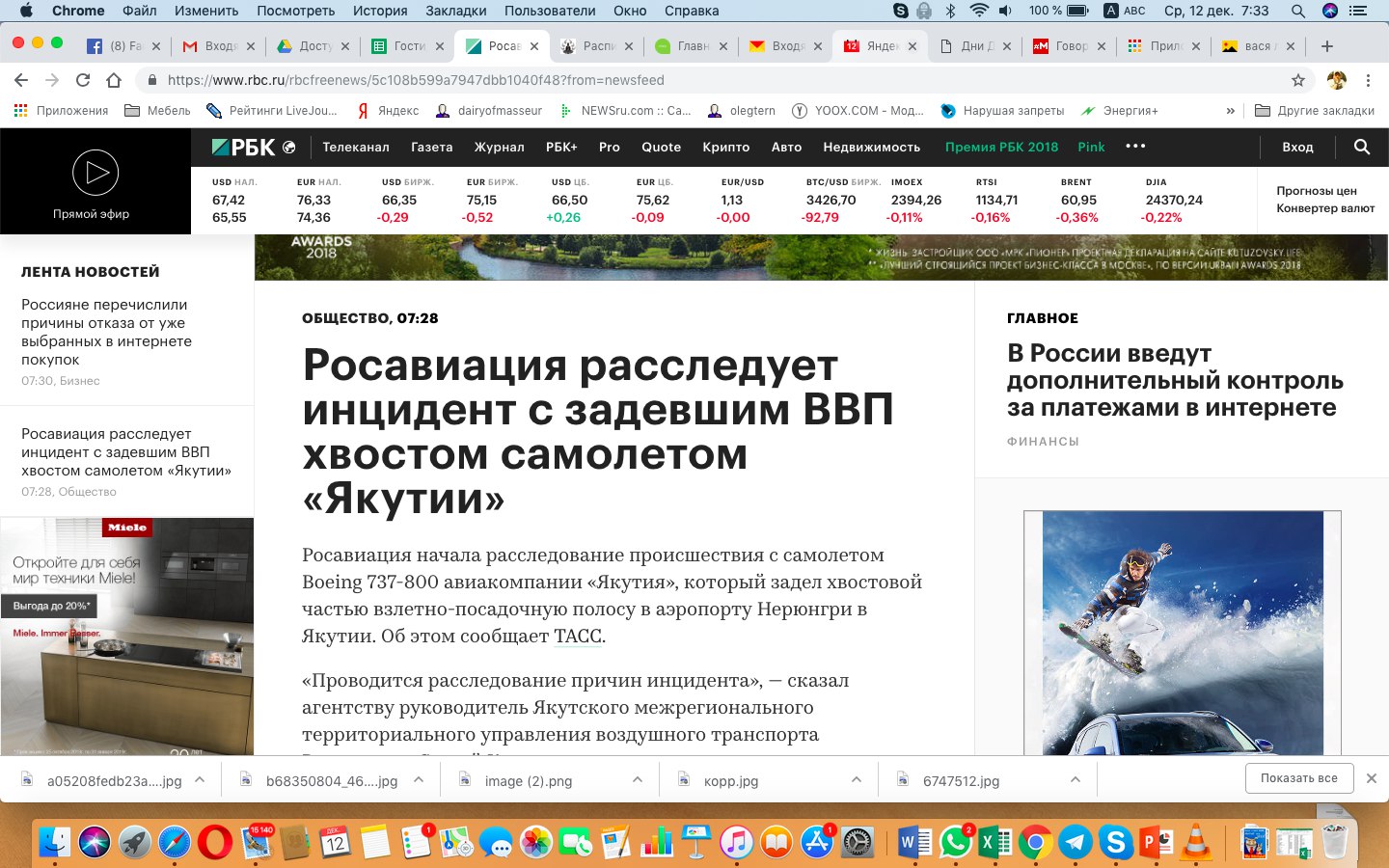Open Microsoft Excel from the Dock
Screen dimensions: 1389x868
click(x=994, y=842)
